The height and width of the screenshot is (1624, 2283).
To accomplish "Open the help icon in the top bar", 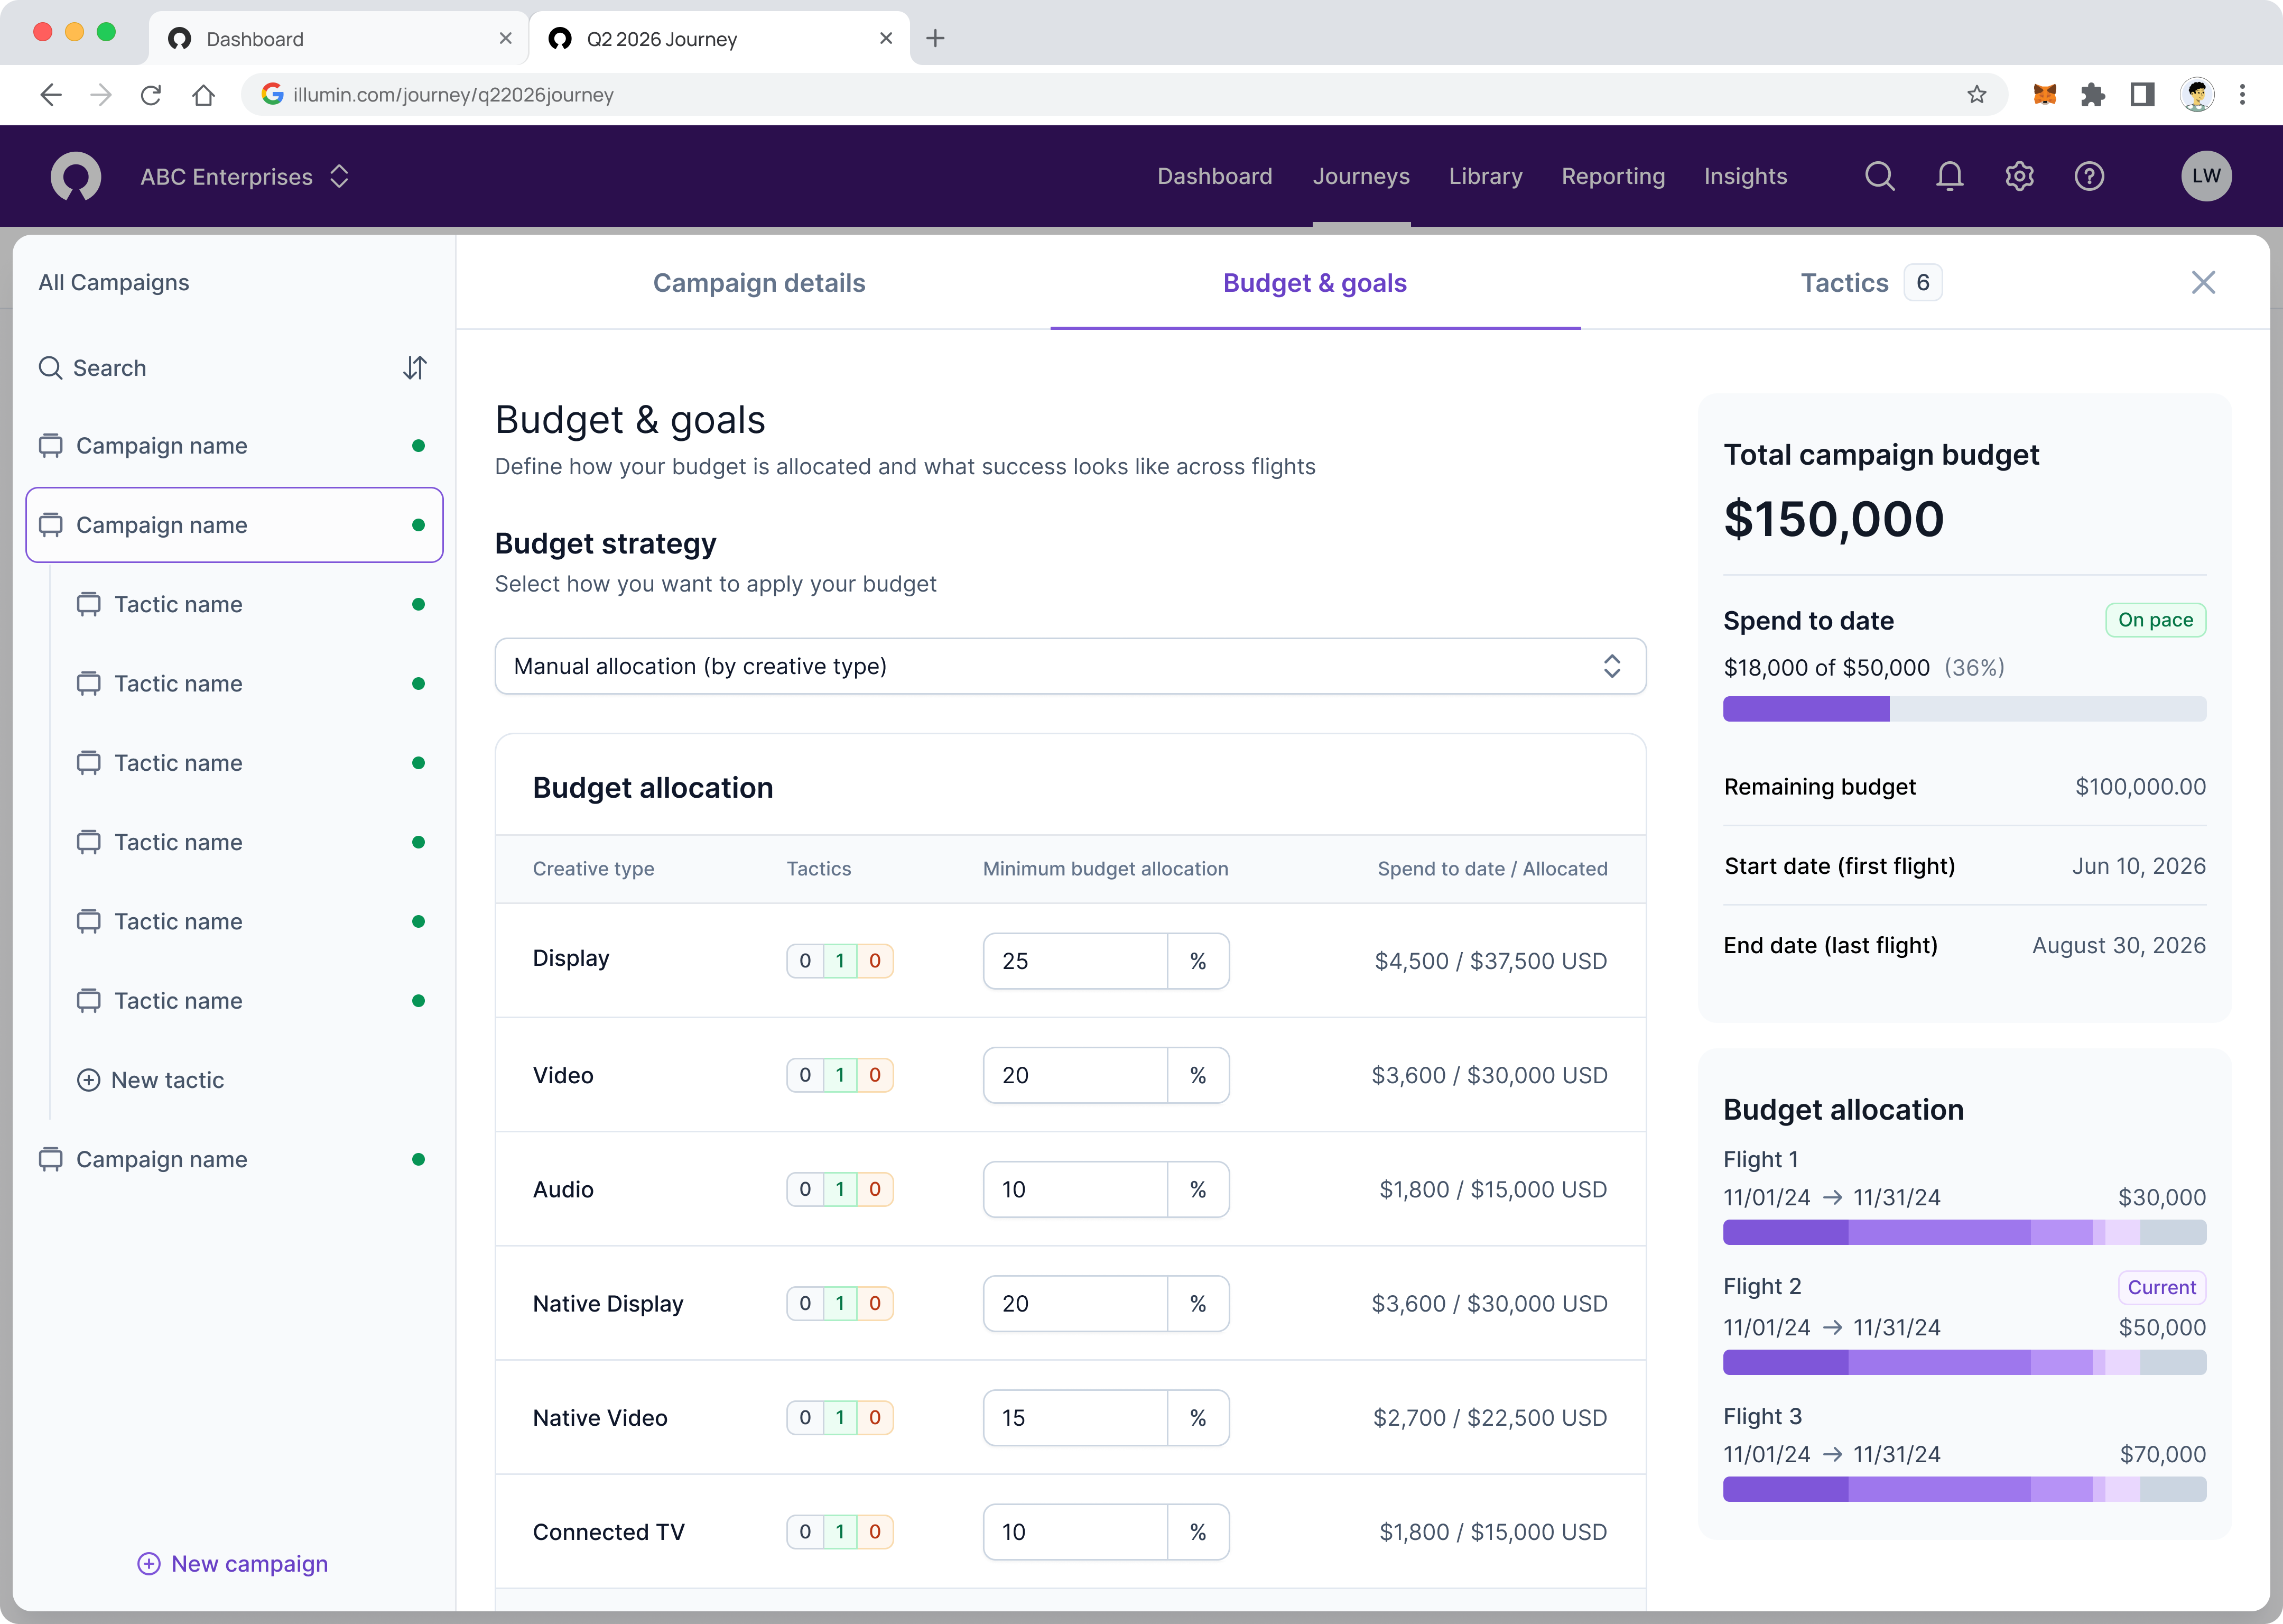I will click(x=2089, y=176).
